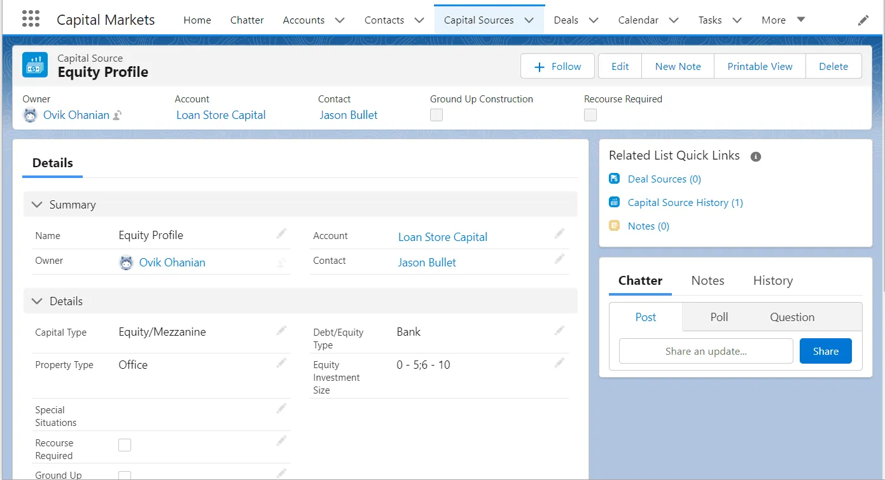Collapse the Details section

click(x=37, y=301)
